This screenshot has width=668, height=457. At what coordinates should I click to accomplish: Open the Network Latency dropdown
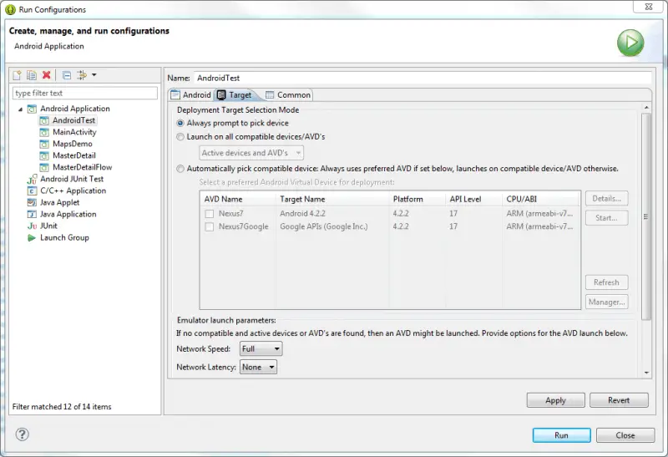coord(258,367)
